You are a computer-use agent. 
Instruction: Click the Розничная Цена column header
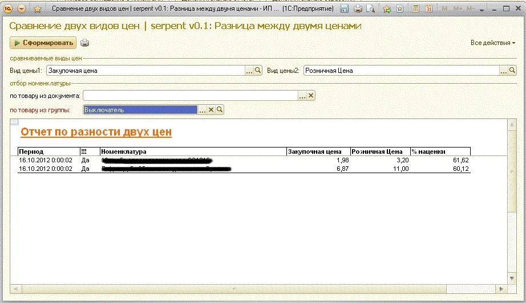coord(381,151)
